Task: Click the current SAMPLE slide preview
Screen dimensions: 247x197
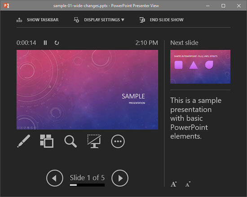Action: tap(87, 90)
